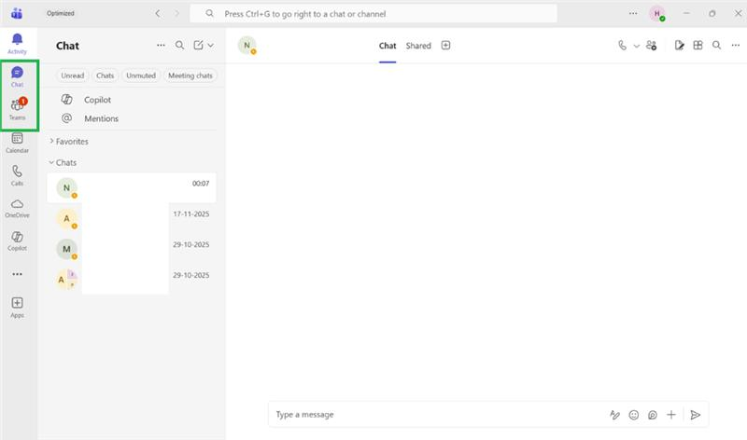This screenshot has width=747, height=440.
Task: Go back using the navigation arrow
Action: point(158,13)
